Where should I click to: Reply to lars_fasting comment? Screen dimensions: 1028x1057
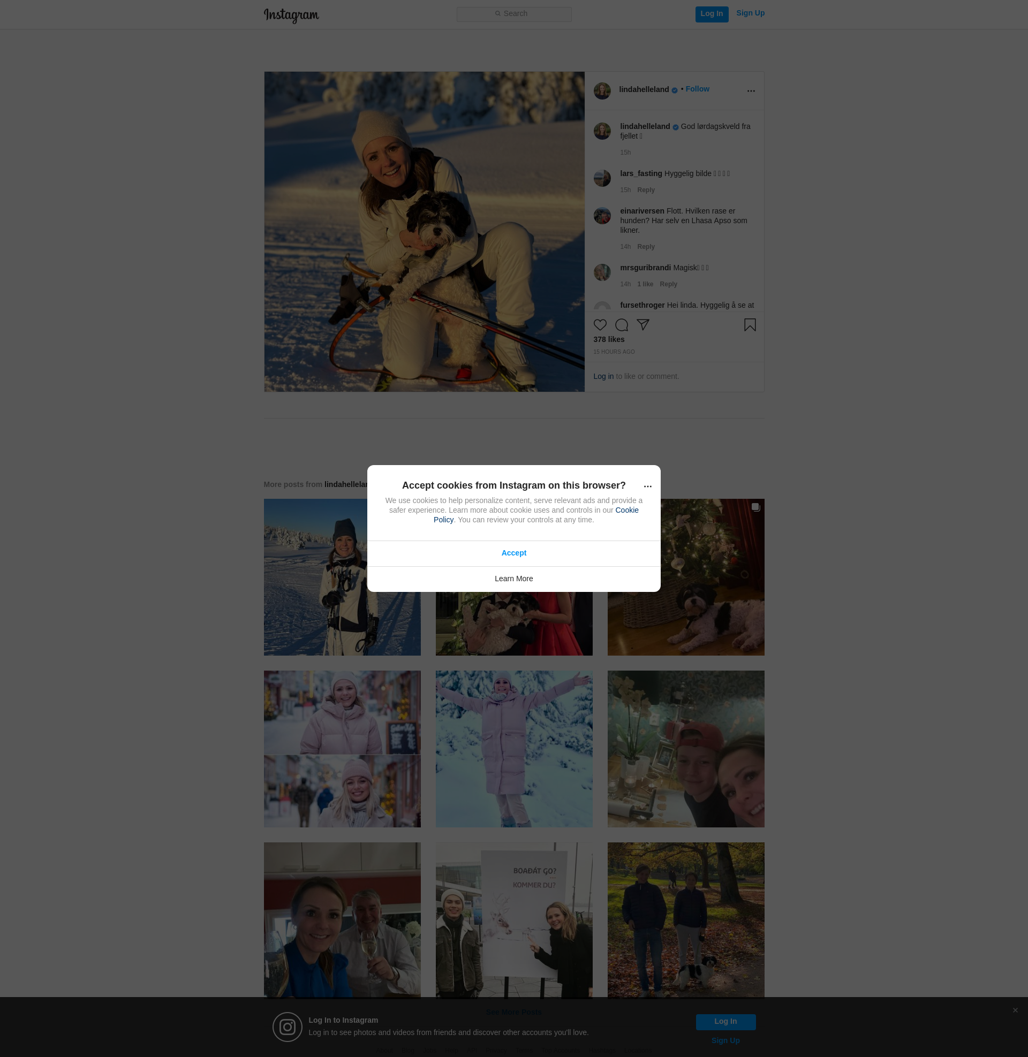[x=646, y=190]
